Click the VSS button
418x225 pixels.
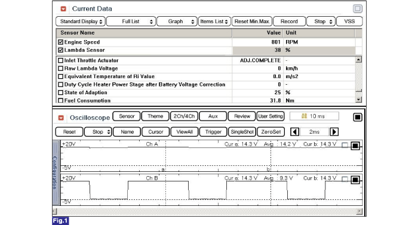point(349,21)
